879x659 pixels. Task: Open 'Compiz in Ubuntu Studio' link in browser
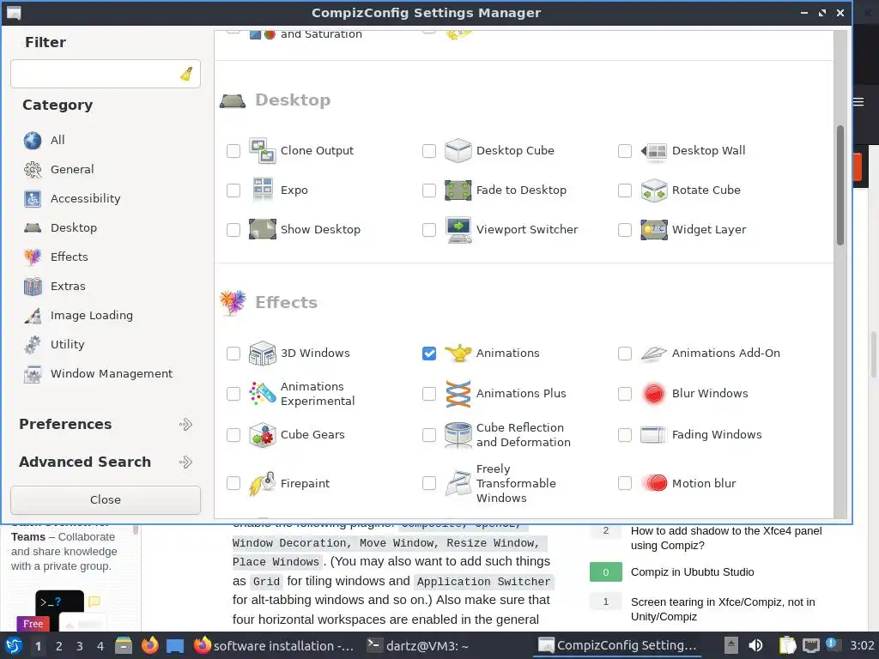[x=692, y=572]
